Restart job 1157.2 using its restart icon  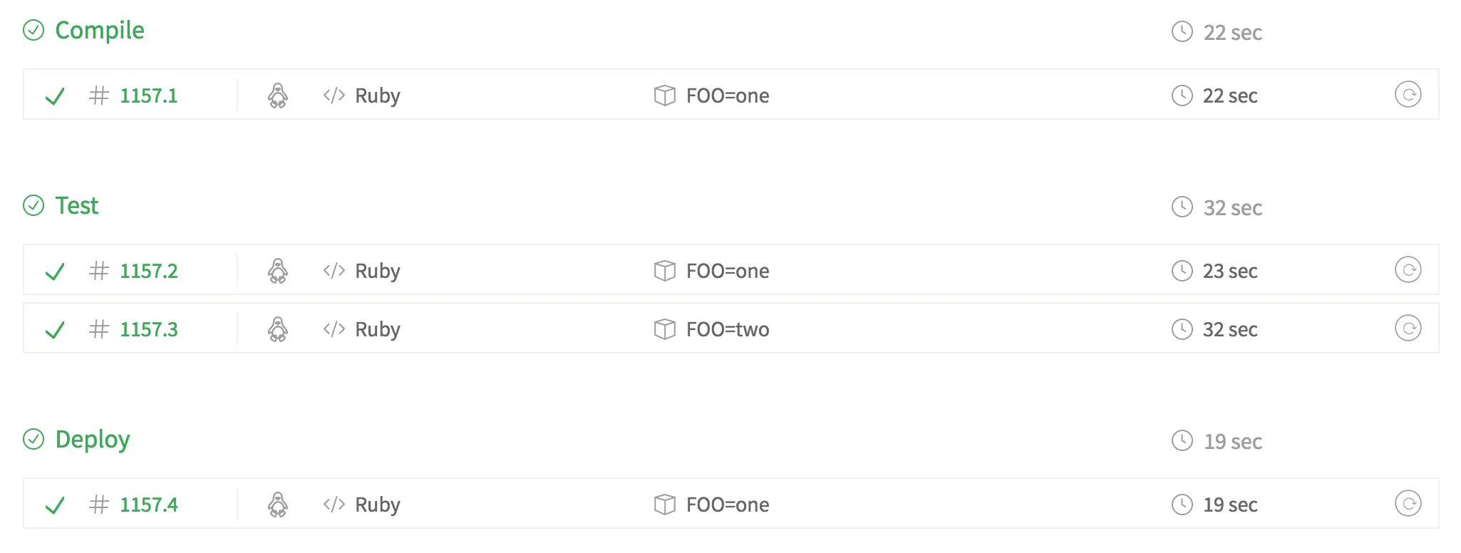pyautogui.click(x=1408, y=270)
